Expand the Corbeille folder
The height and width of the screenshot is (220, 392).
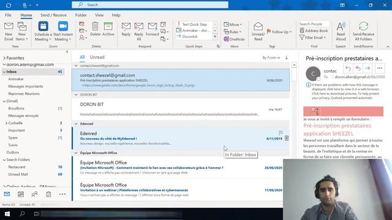pos(6,123)
